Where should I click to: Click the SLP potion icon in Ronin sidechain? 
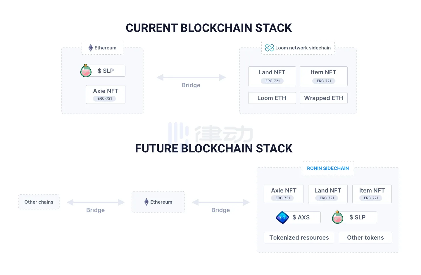(338, 217)
